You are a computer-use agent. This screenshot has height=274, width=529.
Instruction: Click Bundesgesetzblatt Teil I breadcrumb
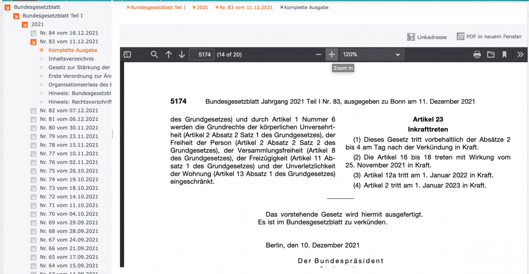tap(158, 7)
